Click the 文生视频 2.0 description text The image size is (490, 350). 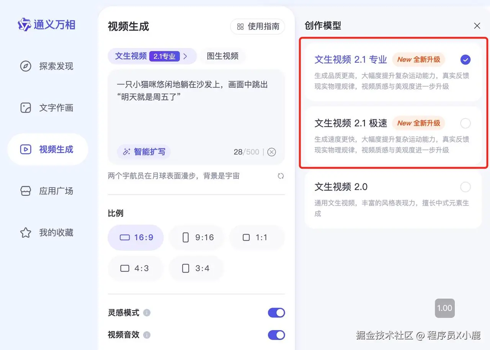click(392, 208)
